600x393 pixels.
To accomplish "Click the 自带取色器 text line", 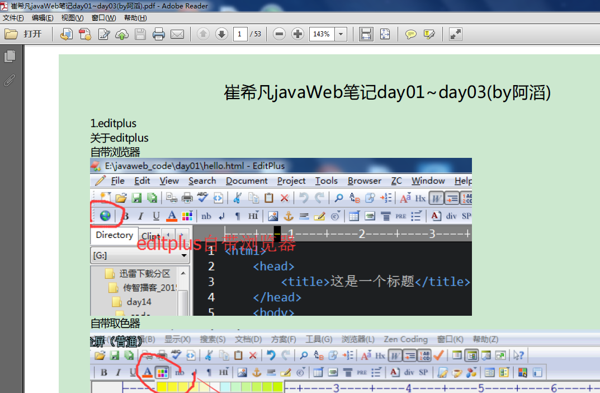I will click(x=115, y=323).
